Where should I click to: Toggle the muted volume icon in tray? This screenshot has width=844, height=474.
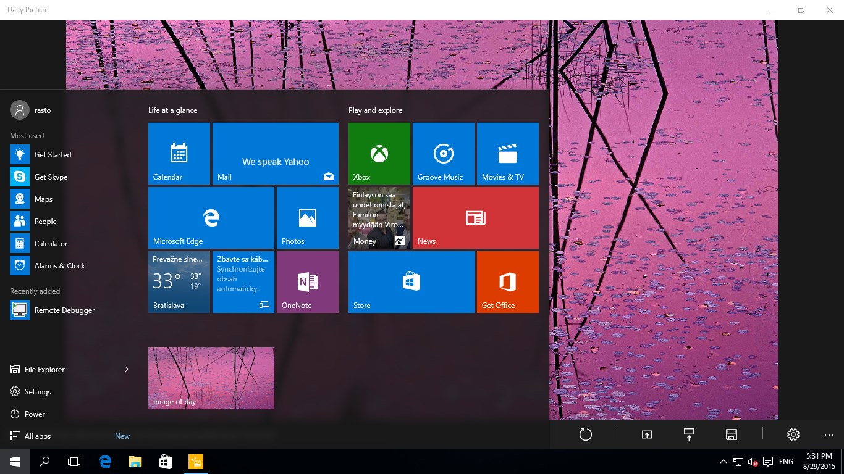click(753, 462)
